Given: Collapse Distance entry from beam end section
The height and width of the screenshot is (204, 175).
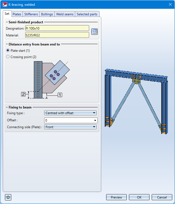Looking at the screenshot, I should [x=7, y=44].
